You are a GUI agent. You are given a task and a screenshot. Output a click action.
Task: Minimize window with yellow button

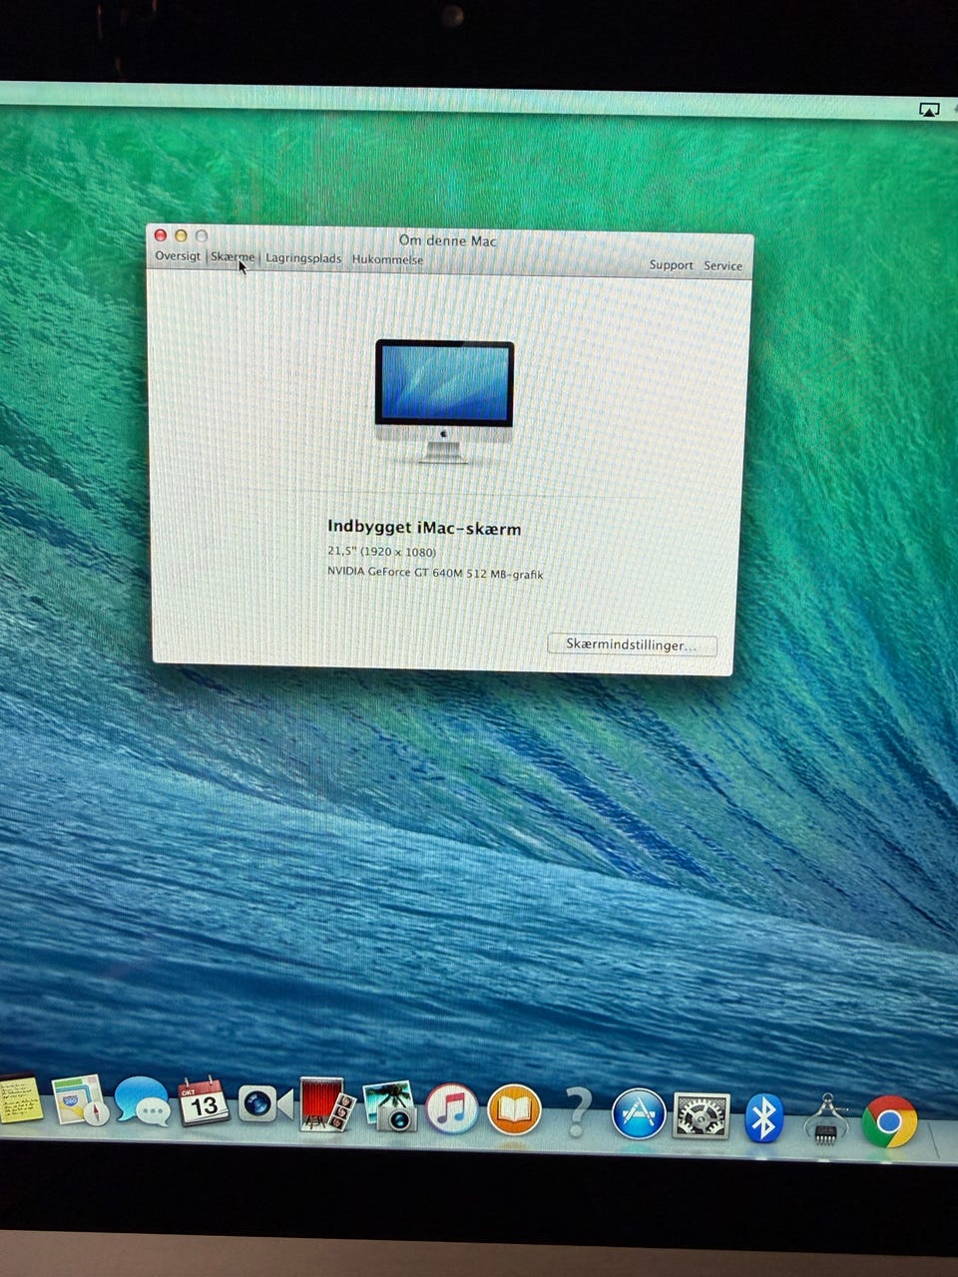point(181,235)
